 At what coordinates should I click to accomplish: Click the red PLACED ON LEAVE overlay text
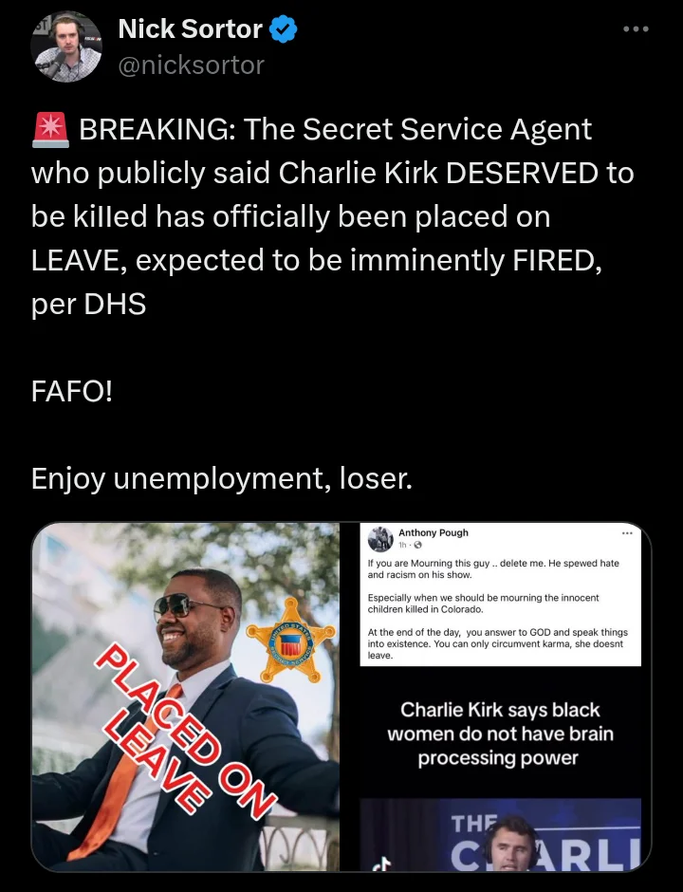183,733
